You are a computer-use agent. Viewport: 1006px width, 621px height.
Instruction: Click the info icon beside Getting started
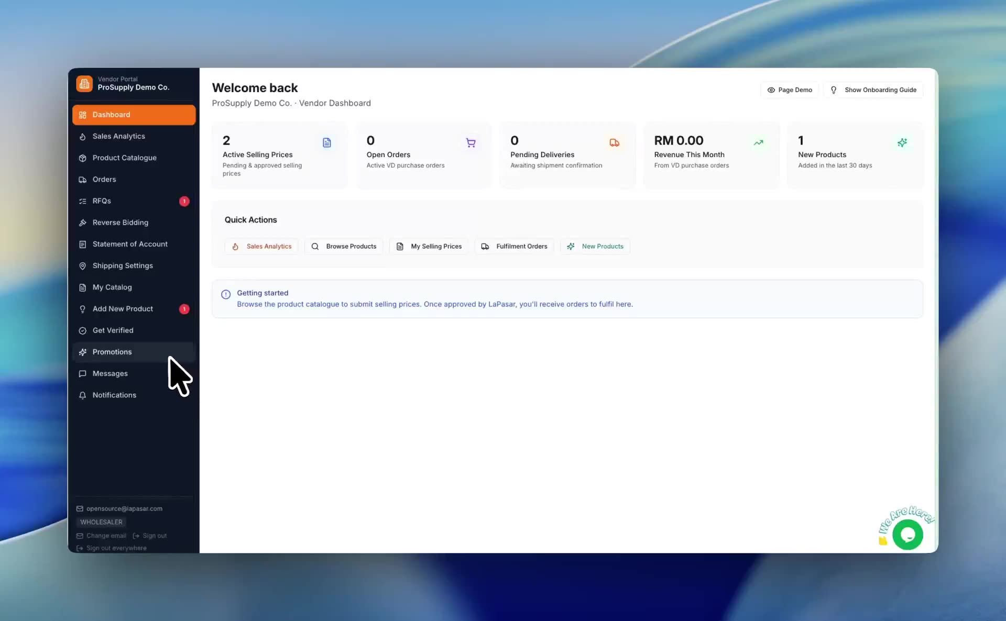(x=226, y=294)
